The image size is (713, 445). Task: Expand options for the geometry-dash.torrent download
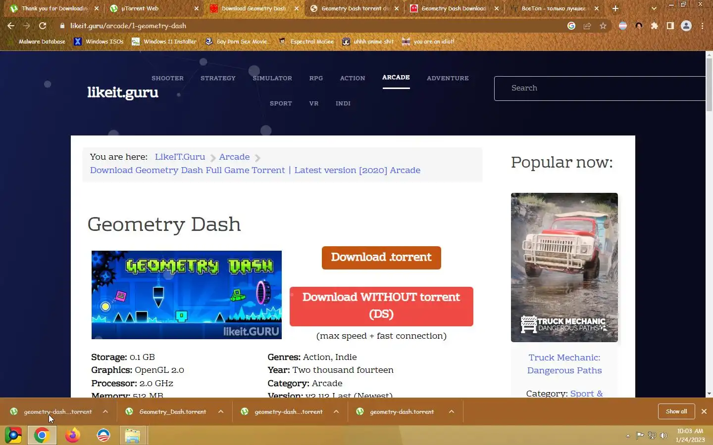click(452, 412)
